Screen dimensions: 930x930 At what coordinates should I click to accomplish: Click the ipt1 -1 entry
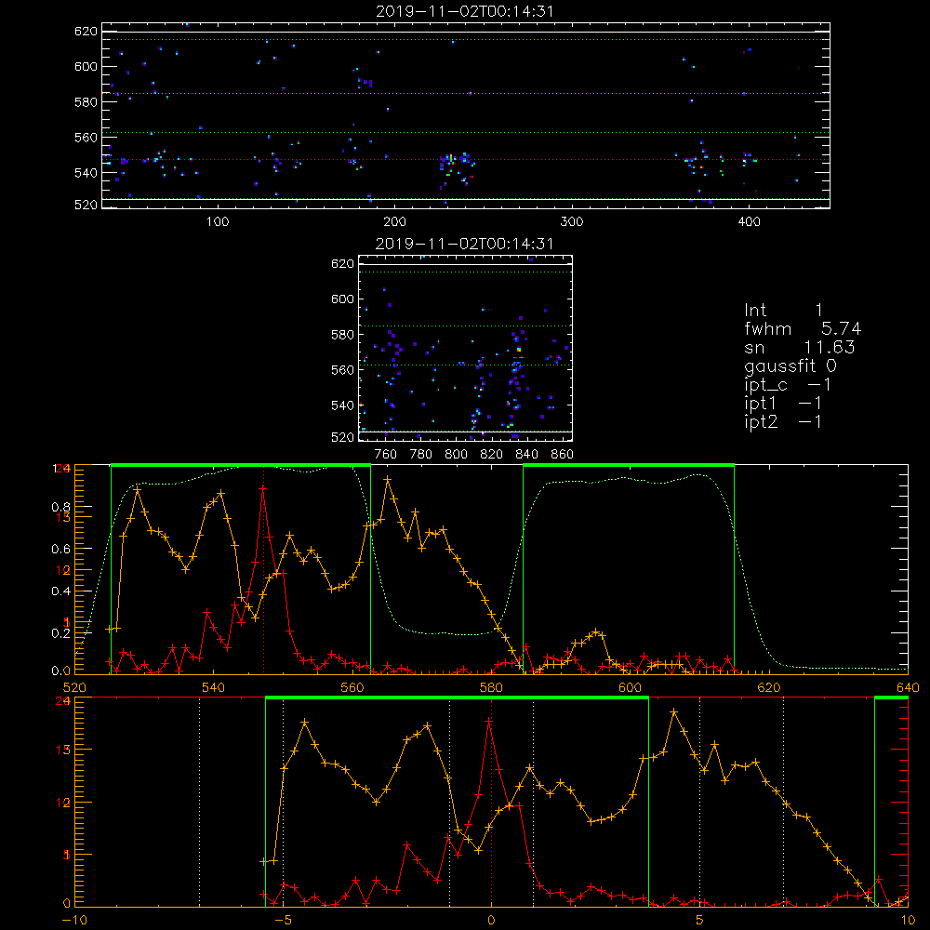coord(782,404)
